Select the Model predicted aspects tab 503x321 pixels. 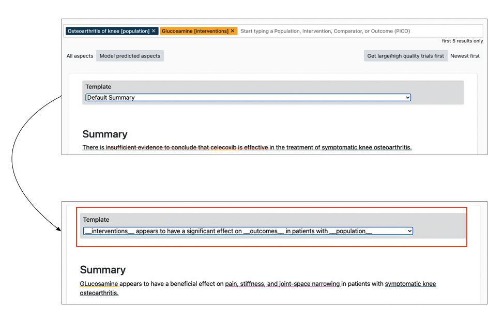[130, 56]
